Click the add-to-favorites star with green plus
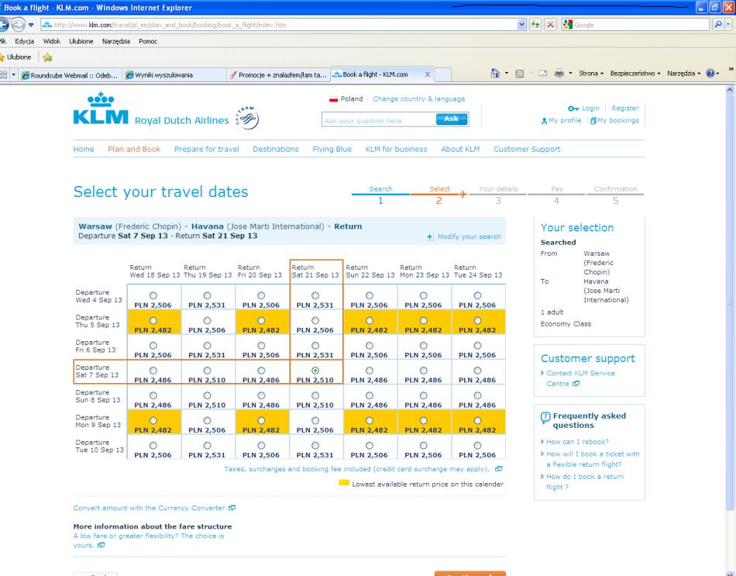This screenshot has width=736, height=576. [x=47, y=57]
